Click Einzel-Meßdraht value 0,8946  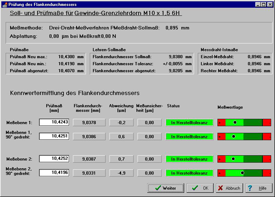click(x=255, y=57)
